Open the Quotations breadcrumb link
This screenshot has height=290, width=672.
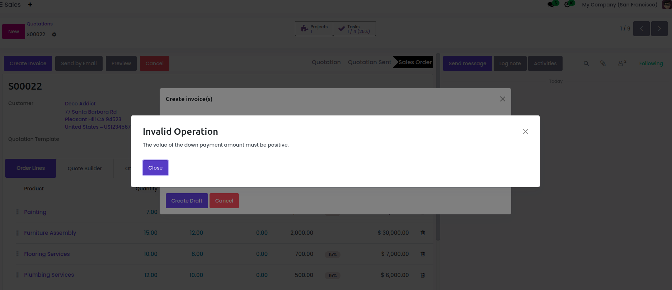tap(39, 24)
